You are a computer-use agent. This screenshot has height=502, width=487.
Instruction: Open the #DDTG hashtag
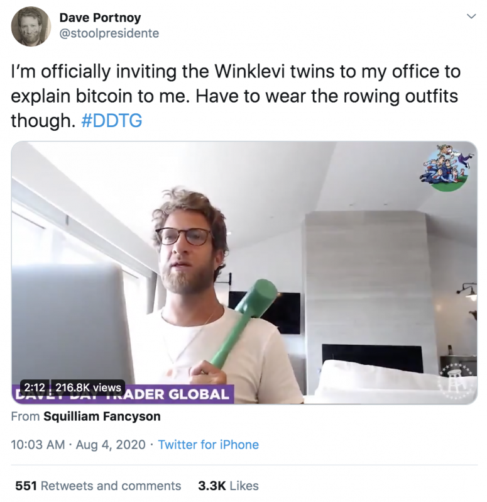point(112,121)
